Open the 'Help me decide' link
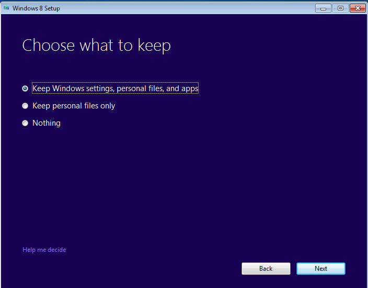Screen dimensions: 368x288 [x=44, y=250]
